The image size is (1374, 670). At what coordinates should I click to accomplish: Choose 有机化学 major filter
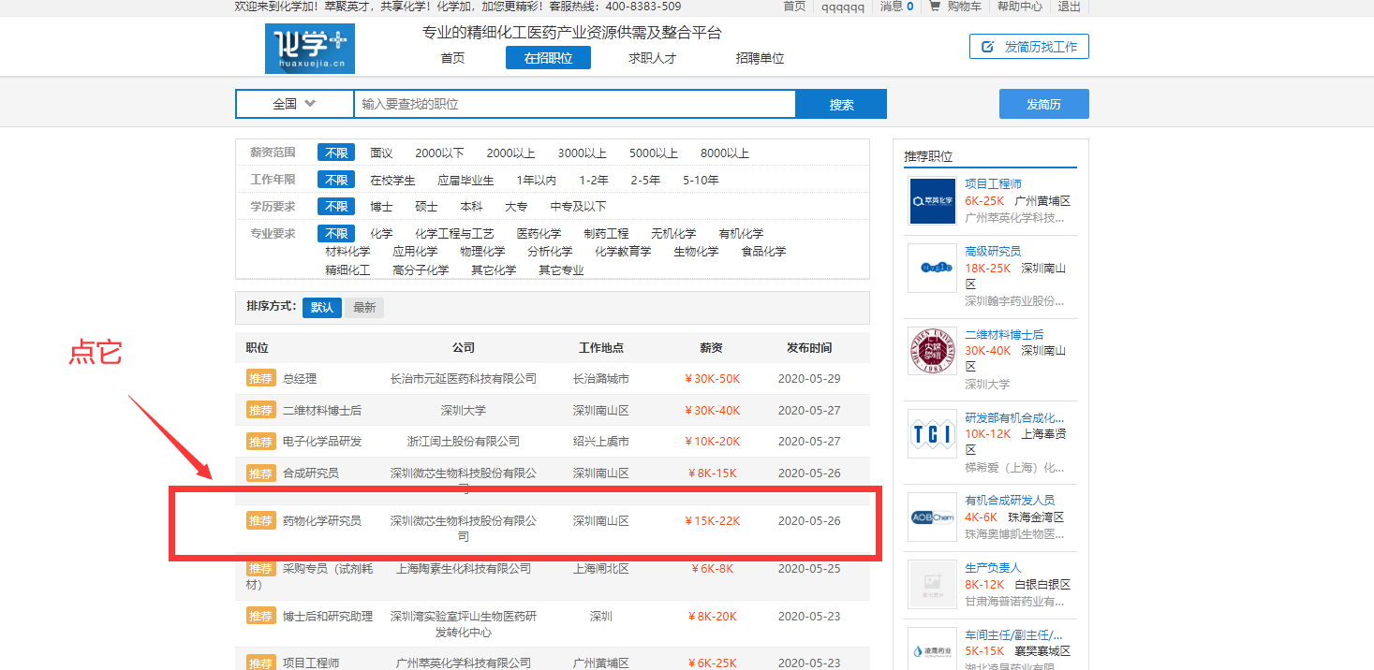741,233
